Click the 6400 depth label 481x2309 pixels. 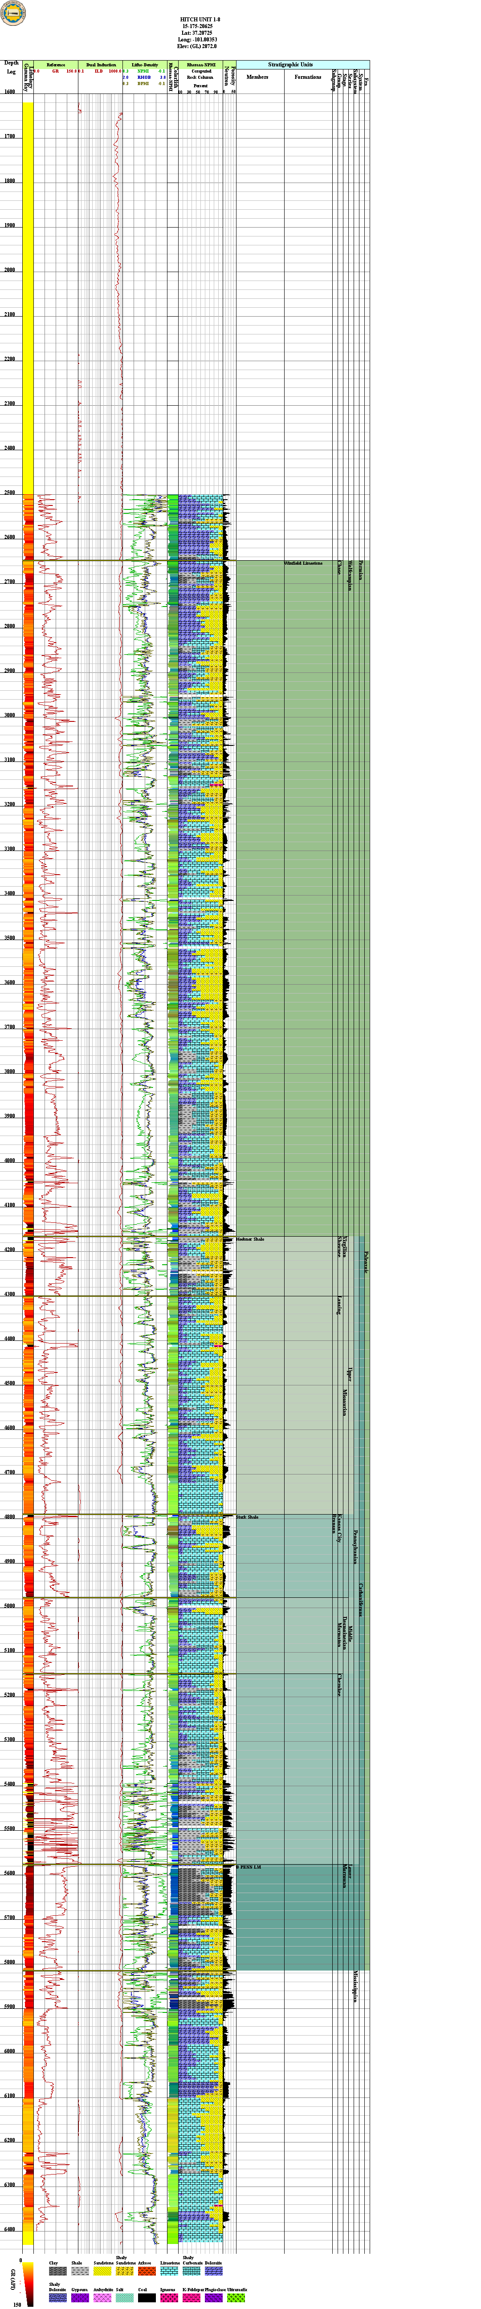pyautogui.click(x=10, y=2230)
